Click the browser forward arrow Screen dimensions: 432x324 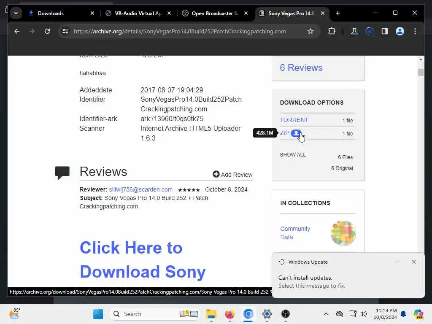(32, 31)
